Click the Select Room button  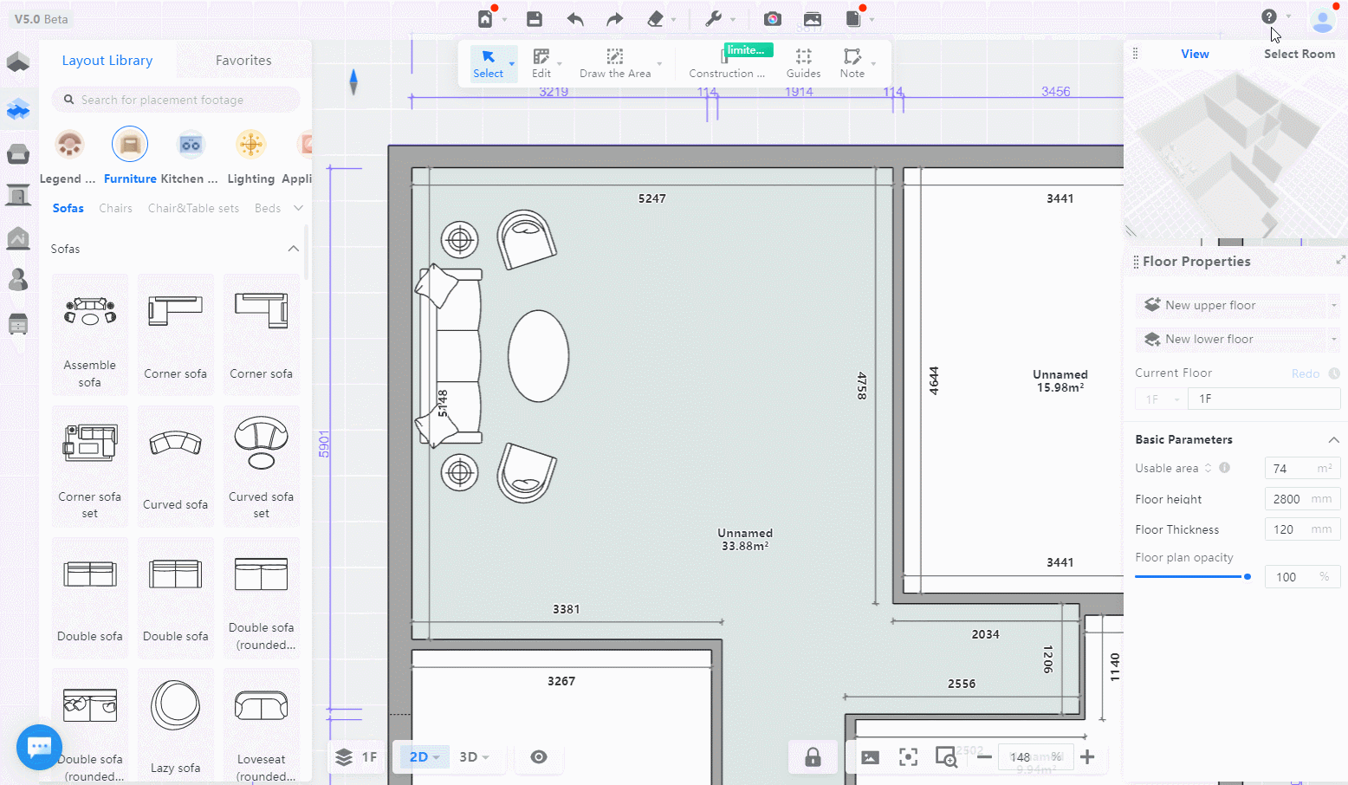[1299, 54]
